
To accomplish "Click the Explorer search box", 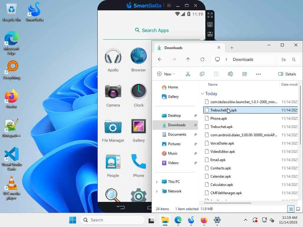I will 288,59.
